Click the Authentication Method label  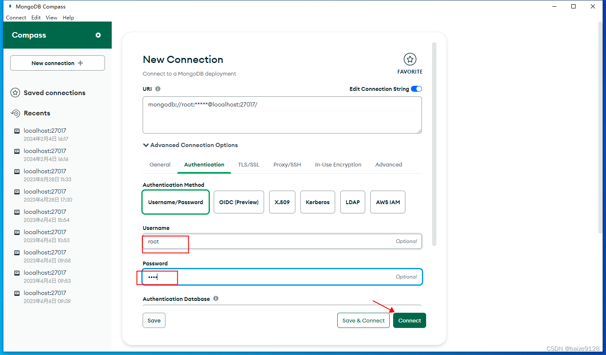(174, 185)
